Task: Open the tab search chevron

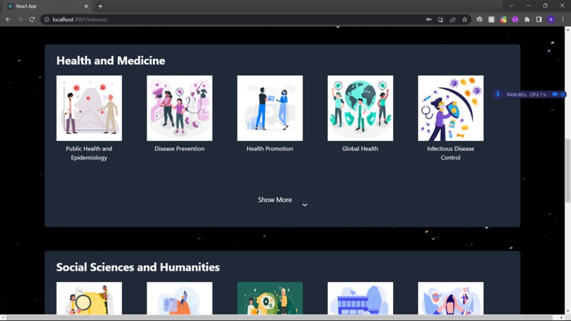Action: [x=511, y=6]
